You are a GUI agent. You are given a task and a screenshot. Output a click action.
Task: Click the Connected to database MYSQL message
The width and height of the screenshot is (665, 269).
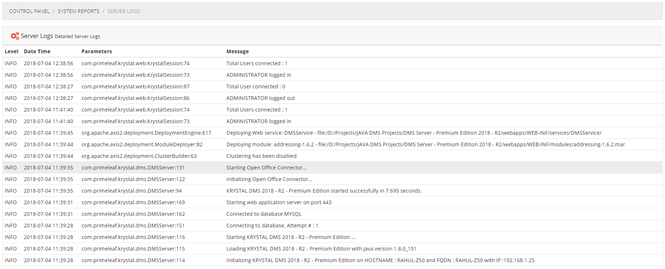[x=264, y=214]
